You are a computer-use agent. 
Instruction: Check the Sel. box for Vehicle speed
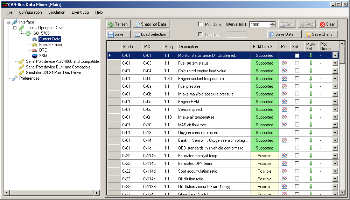point(297,109)
